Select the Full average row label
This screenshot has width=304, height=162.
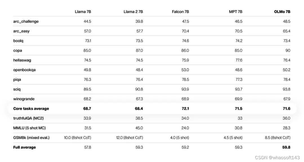click(x=24, y=147)
